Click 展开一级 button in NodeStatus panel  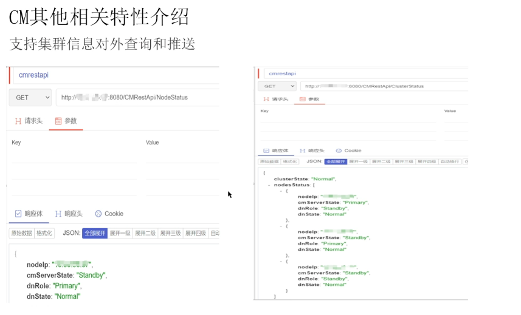coord(120,234)
